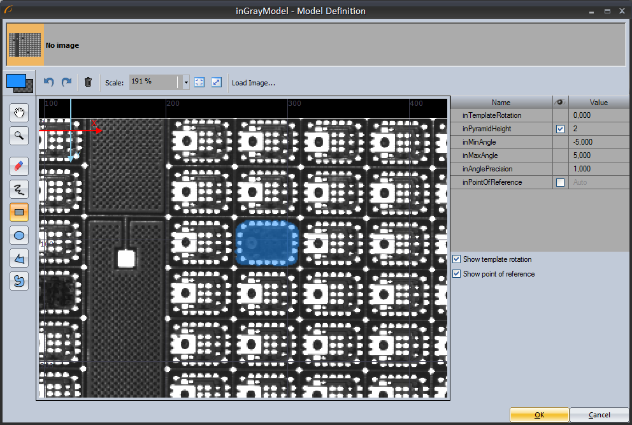632x425 pixels.
Task: Delete region with the trash icon
Action: [88, 82]
